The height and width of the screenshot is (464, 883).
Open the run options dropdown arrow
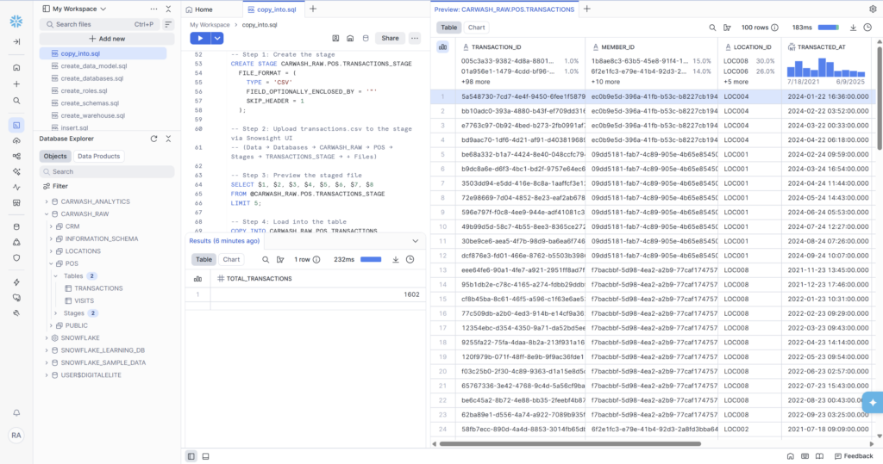tap(217, 38)
